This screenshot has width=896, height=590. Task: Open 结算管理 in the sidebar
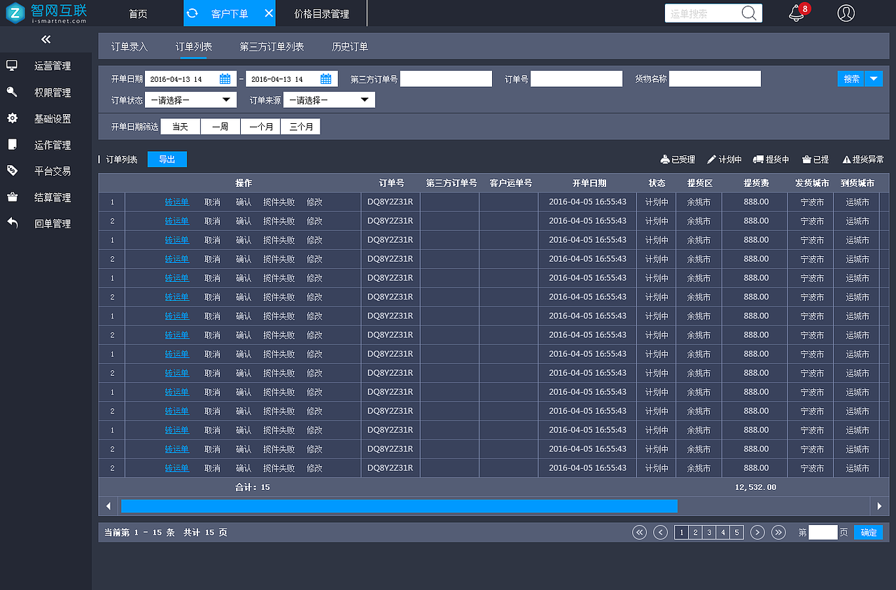click(x=46, y=197)
